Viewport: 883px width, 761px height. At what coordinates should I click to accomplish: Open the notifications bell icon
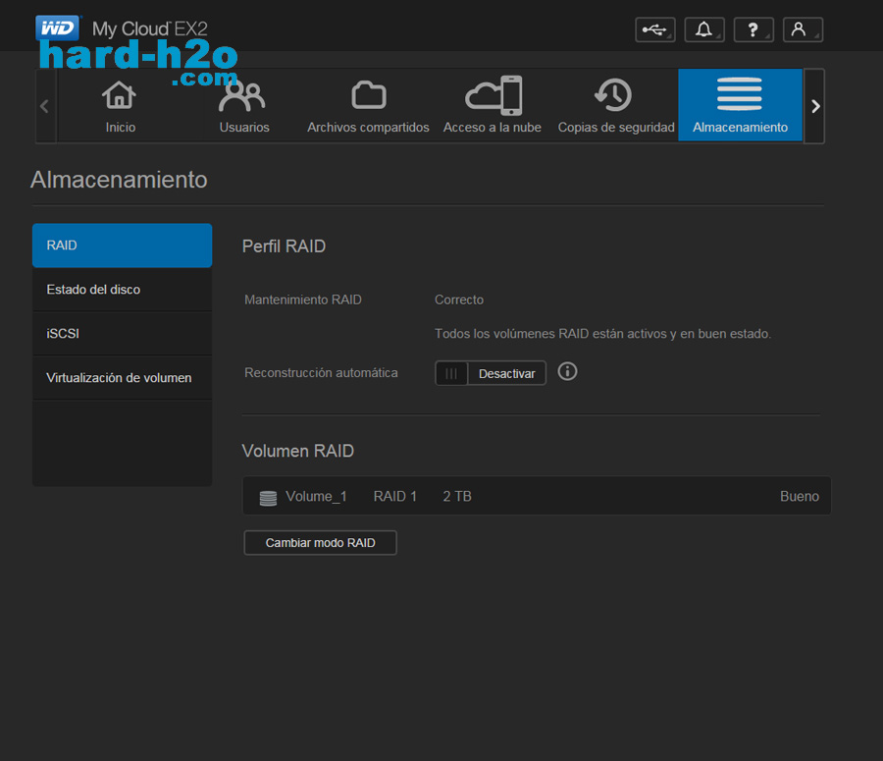(703, 29)
